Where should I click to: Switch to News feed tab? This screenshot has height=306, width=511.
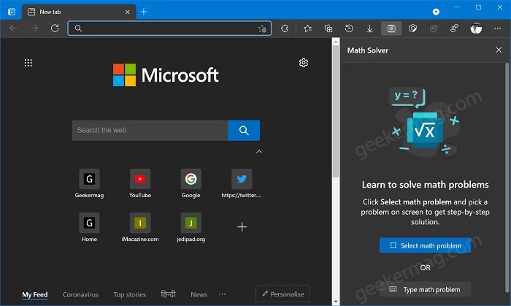click(x=199, y=294)
